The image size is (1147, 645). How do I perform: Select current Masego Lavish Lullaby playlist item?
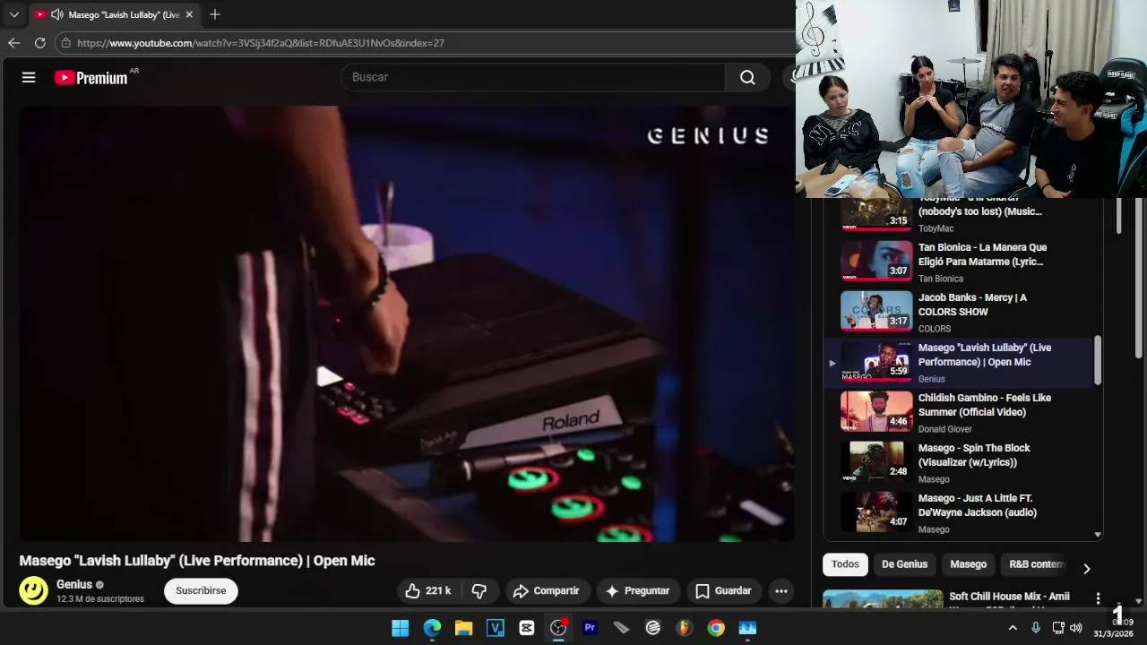(959, 362)
